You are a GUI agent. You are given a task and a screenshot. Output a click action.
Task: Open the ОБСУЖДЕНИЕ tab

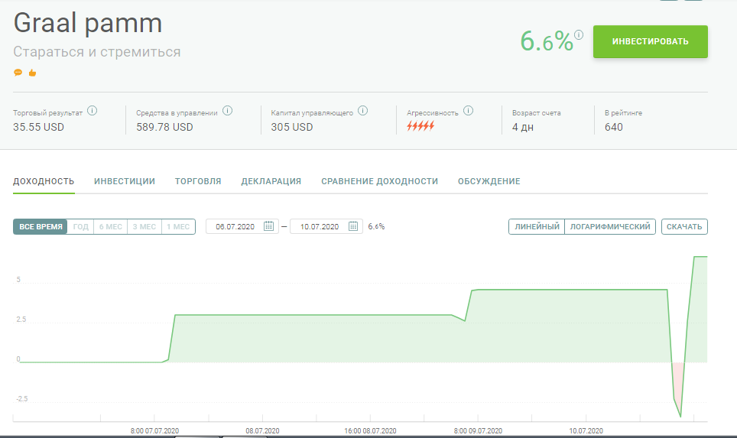coord(489,181)
